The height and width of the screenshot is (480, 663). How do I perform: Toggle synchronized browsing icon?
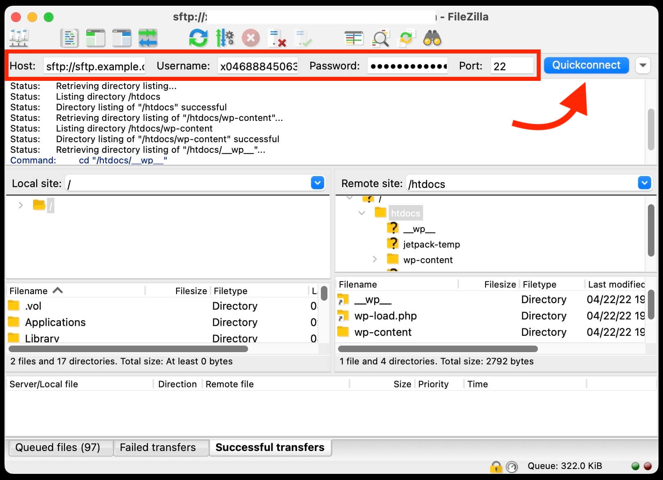[x=406, y=38]
